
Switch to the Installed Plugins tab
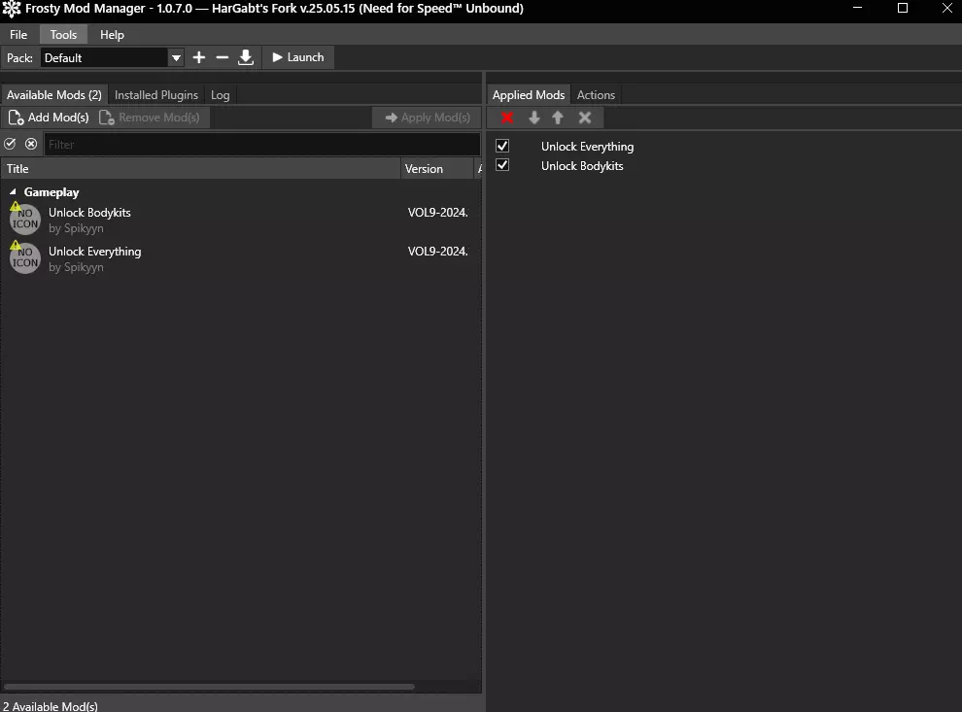click(x=155, y=95)
